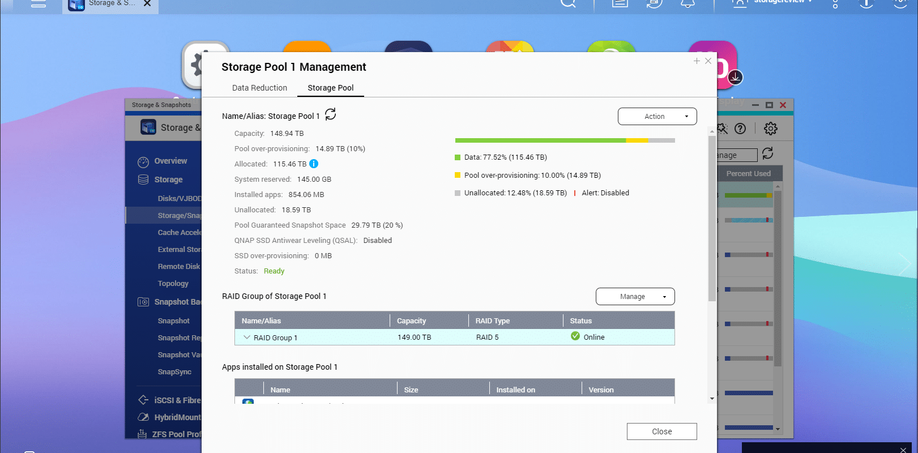Click the 149.00 TB capacity cell

(x=414, y=337)
